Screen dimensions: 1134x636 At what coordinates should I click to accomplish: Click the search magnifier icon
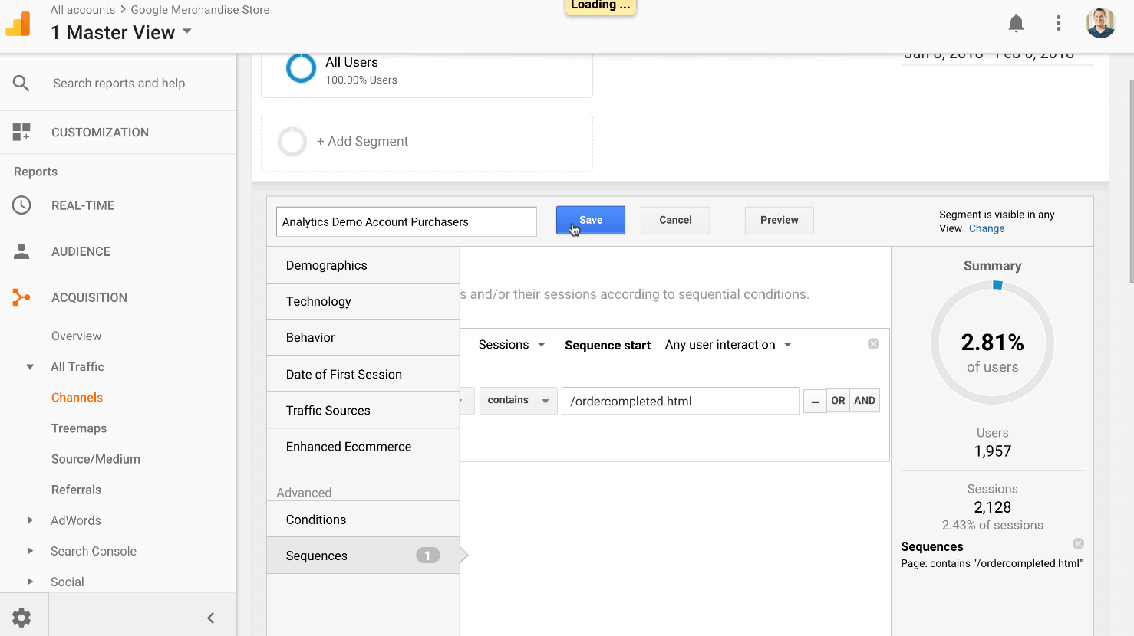tap(21, 83)
